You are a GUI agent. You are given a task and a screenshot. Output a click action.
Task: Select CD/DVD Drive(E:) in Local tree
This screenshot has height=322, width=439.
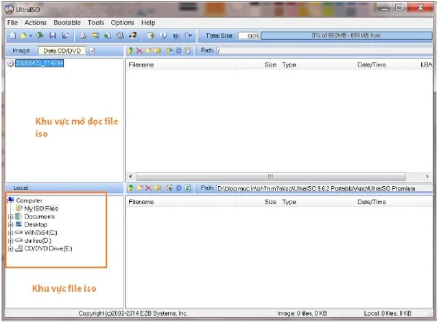(48, 249)
